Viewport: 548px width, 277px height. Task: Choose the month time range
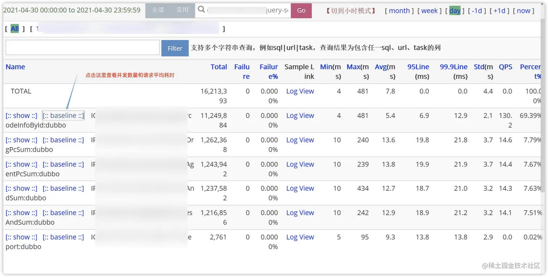399,11
